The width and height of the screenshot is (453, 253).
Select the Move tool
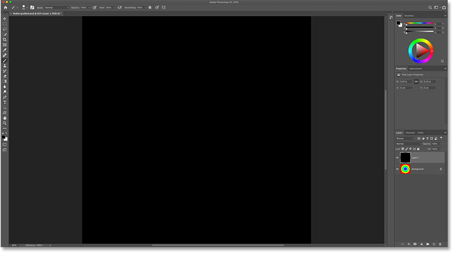[5, 19]
